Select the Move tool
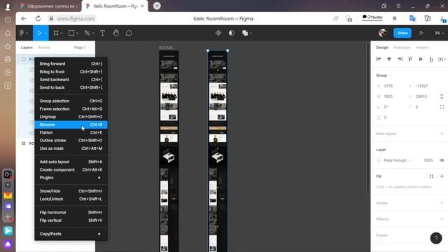Screen dimensions: 448x252 (x=39, y=33)
